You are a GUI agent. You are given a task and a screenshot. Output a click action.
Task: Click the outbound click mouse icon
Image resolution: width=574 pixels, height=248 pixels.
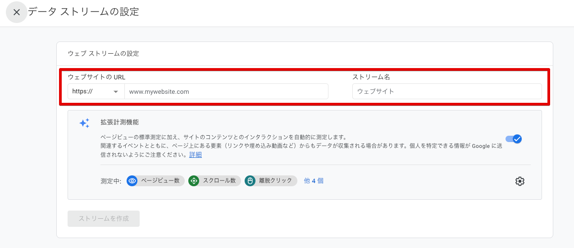coord(250,181)
